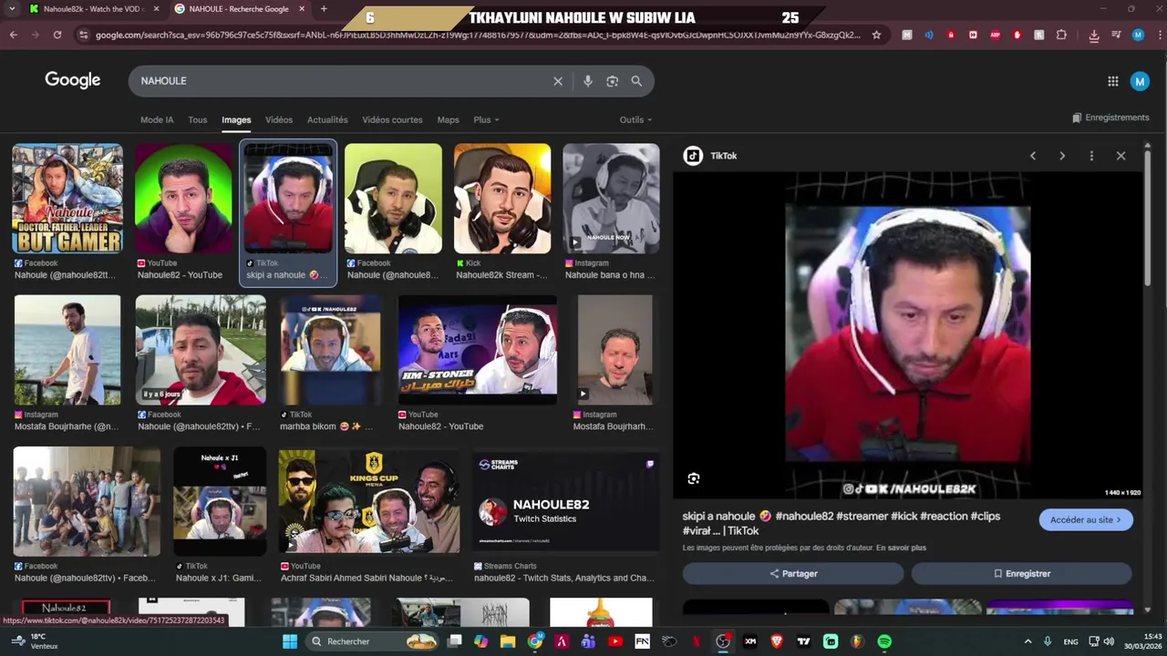
Task: Click the Accéder au site button
Action: [1085, 519]
